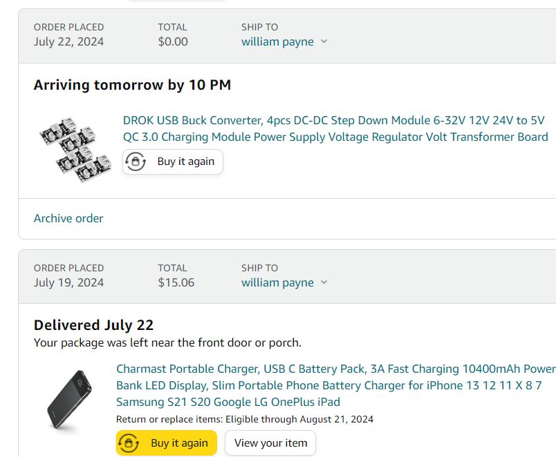Screen dimensions: 556x457
Task: Select the Delivered July 22 status heading
Action: tap(93, 325)
